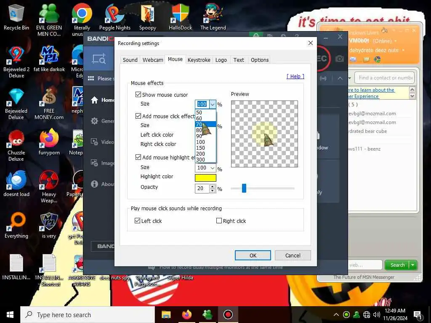Open the 'fat like darkok' desktop shortcut
The image size is (431, 323).
click(x=49, y=59)
